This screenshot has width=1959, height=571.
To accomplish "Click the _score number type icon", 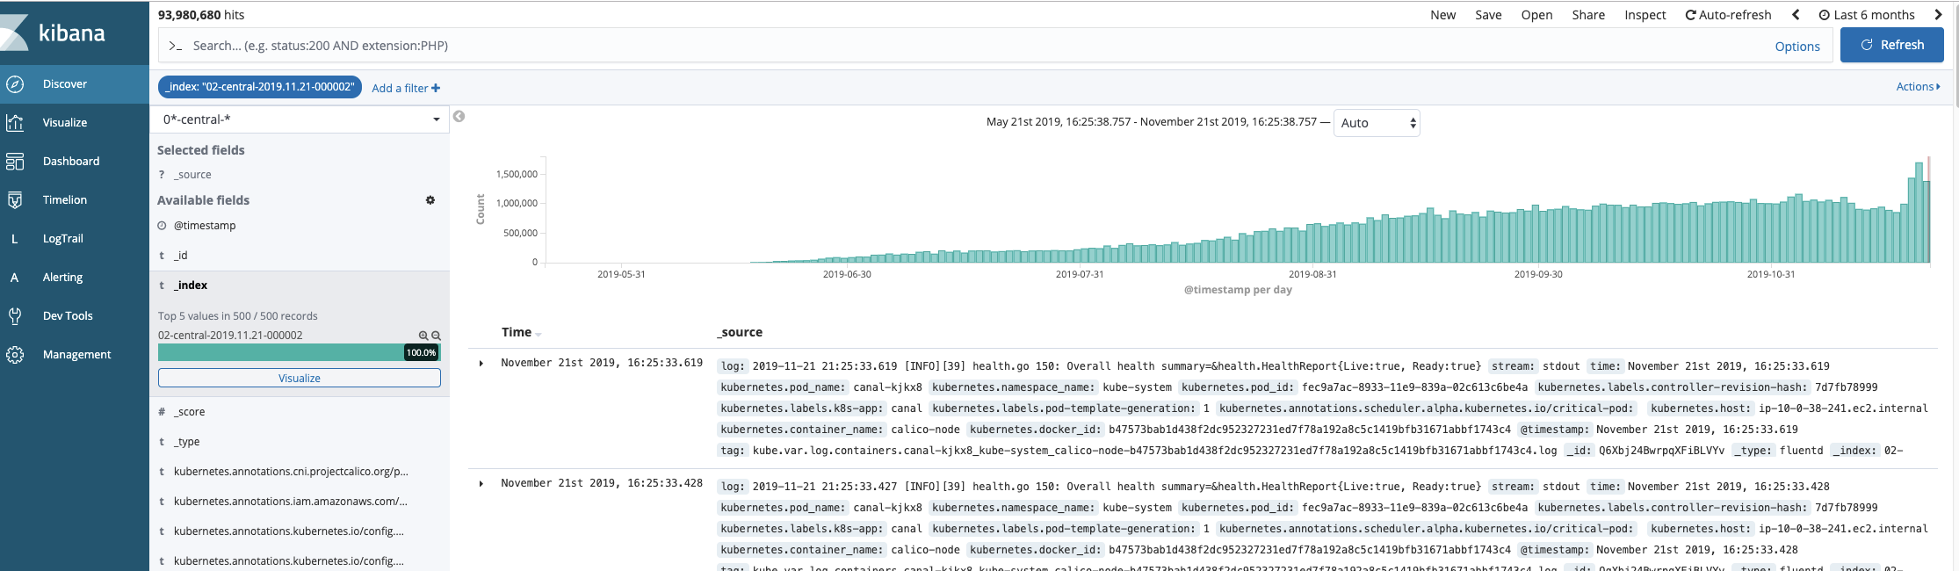I will tap(162, 412).
